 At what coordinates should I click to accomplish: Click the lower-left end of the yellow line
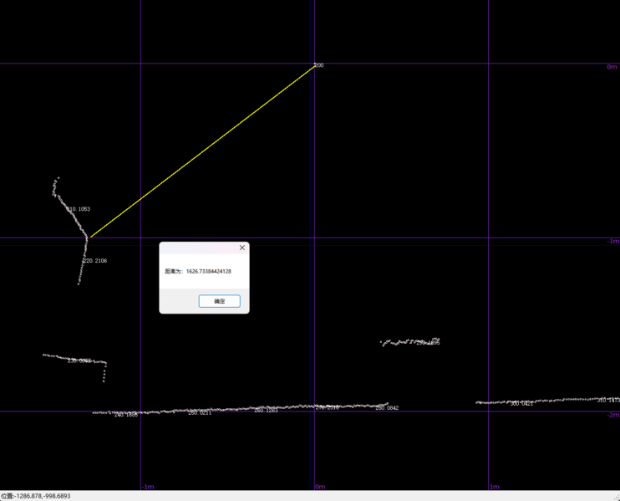point(90,237)
